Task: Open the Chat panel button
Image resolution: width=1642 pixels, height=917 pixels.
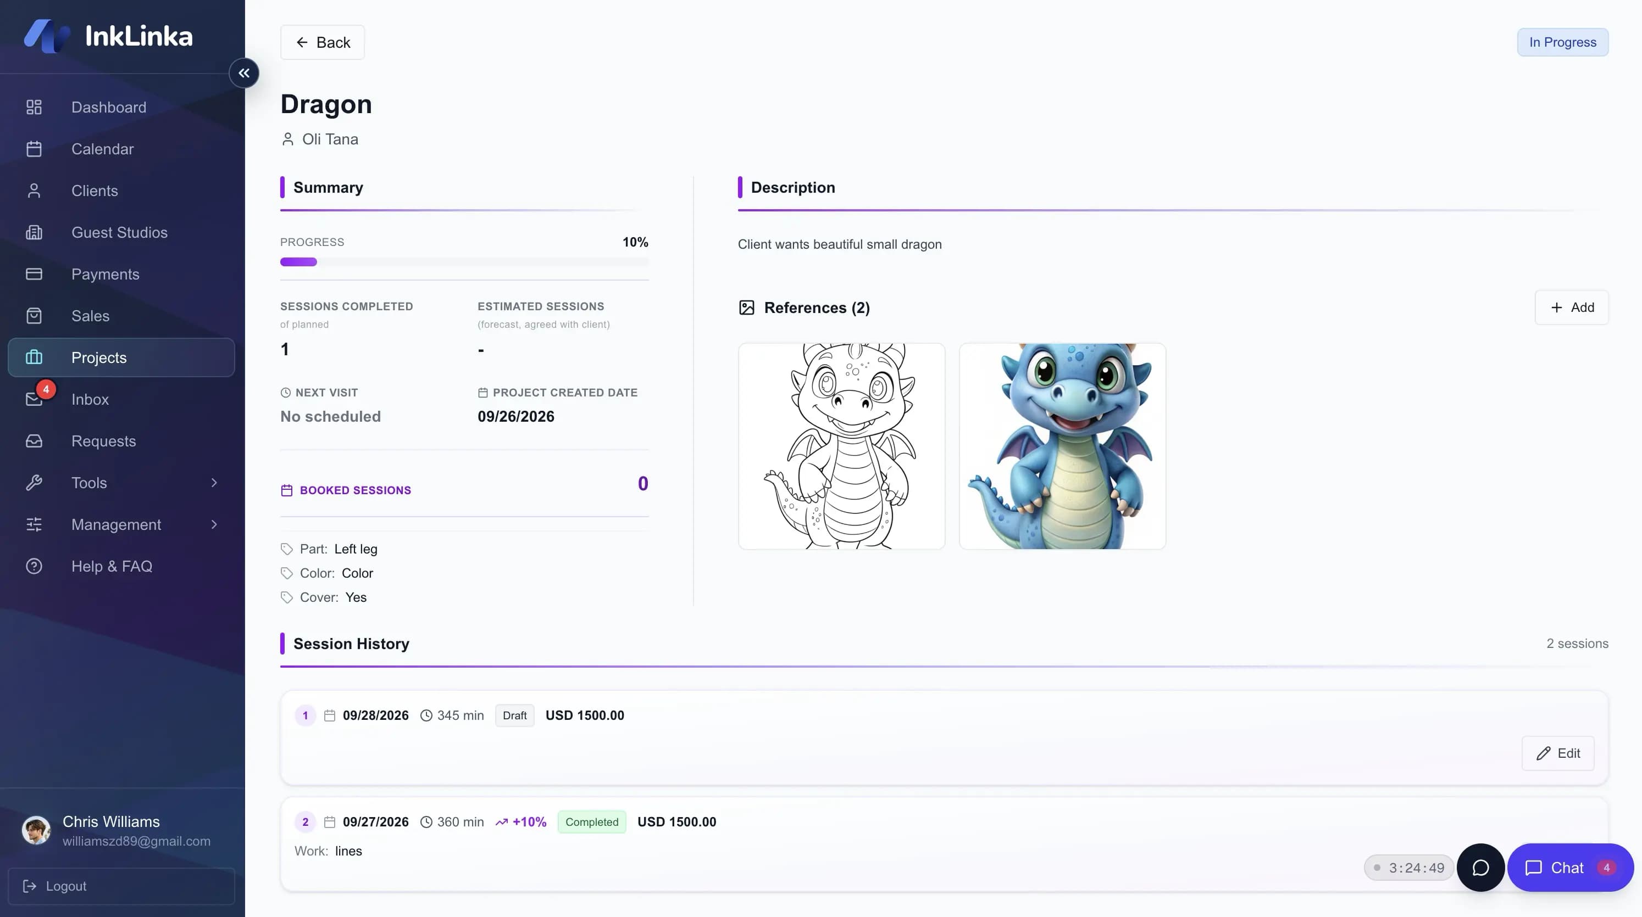Action: (1570, 868)
